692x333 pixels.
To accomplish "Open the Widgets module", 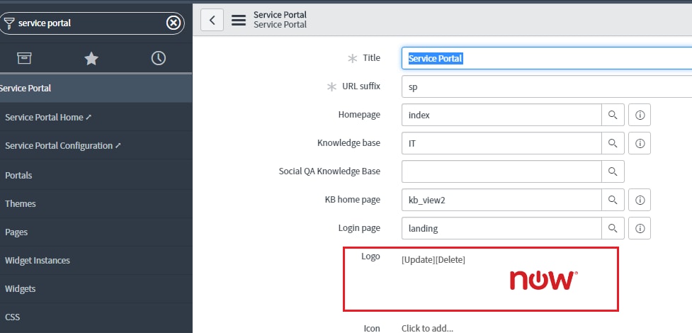I will coord(21,288).
